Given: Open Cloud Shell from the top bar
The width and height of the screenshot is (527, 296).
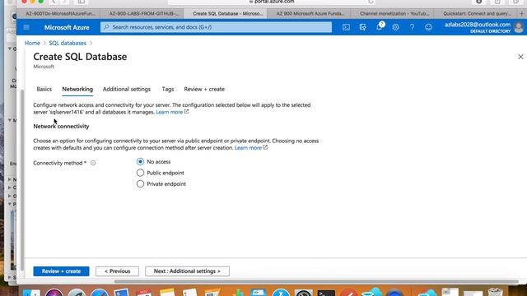Looking at the screenshot, I should (x=346, y=27).
